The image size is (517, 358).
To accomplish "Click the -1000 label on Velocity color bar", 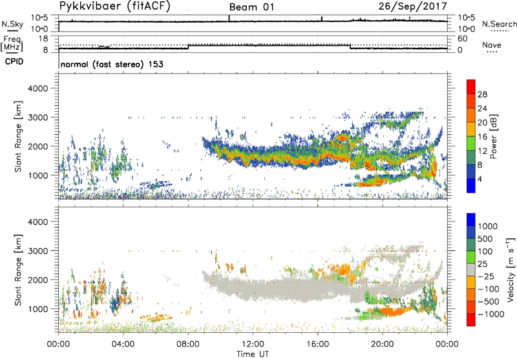I will click(491, 314).
